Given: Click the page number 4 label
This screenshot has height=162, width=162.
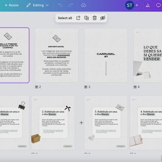Looking at the screenshot, I should 138,87.
